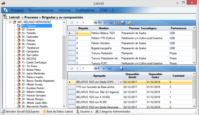Open the Codificadores menu
This screenshot has width=199, height=115.
tap(85, 10)
